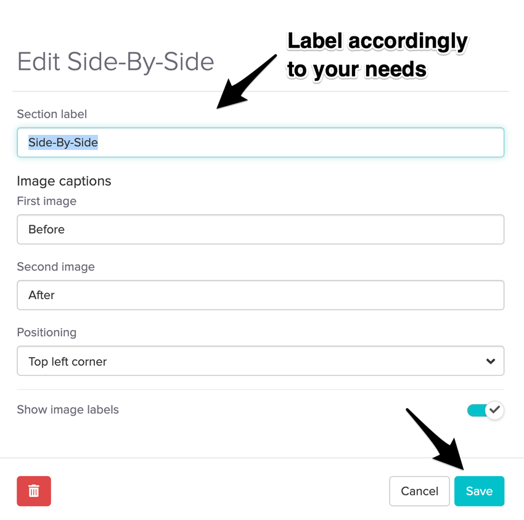
Task: Click the Section label input field
Action: 260,142
